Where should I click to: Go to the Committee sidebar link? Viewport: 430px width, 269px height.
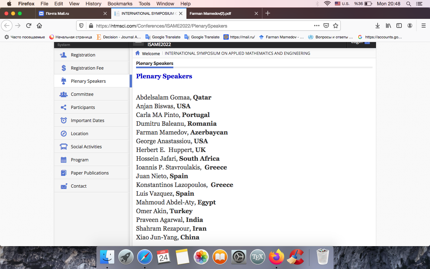click(x=82, y=94)
